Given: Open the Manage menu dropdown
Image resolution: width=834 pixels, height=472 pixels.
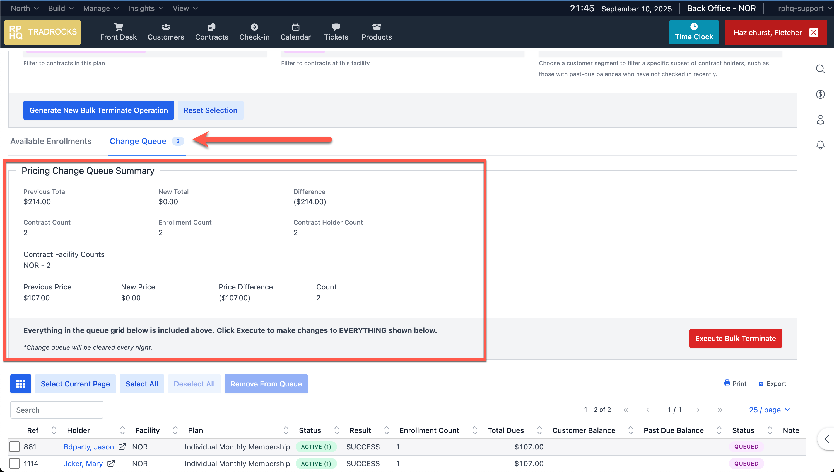Looking at the screenshot, I should click(101, 8).
